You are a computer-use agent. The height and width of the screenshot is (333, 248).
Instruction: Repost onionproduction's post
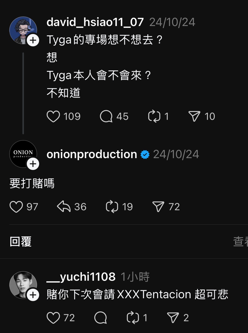tap(112, 207)
